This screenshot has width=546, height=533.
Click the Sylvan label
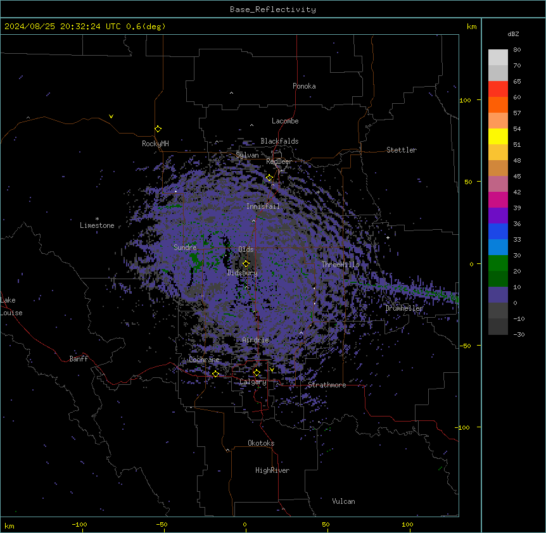click(x=247, y=155)
